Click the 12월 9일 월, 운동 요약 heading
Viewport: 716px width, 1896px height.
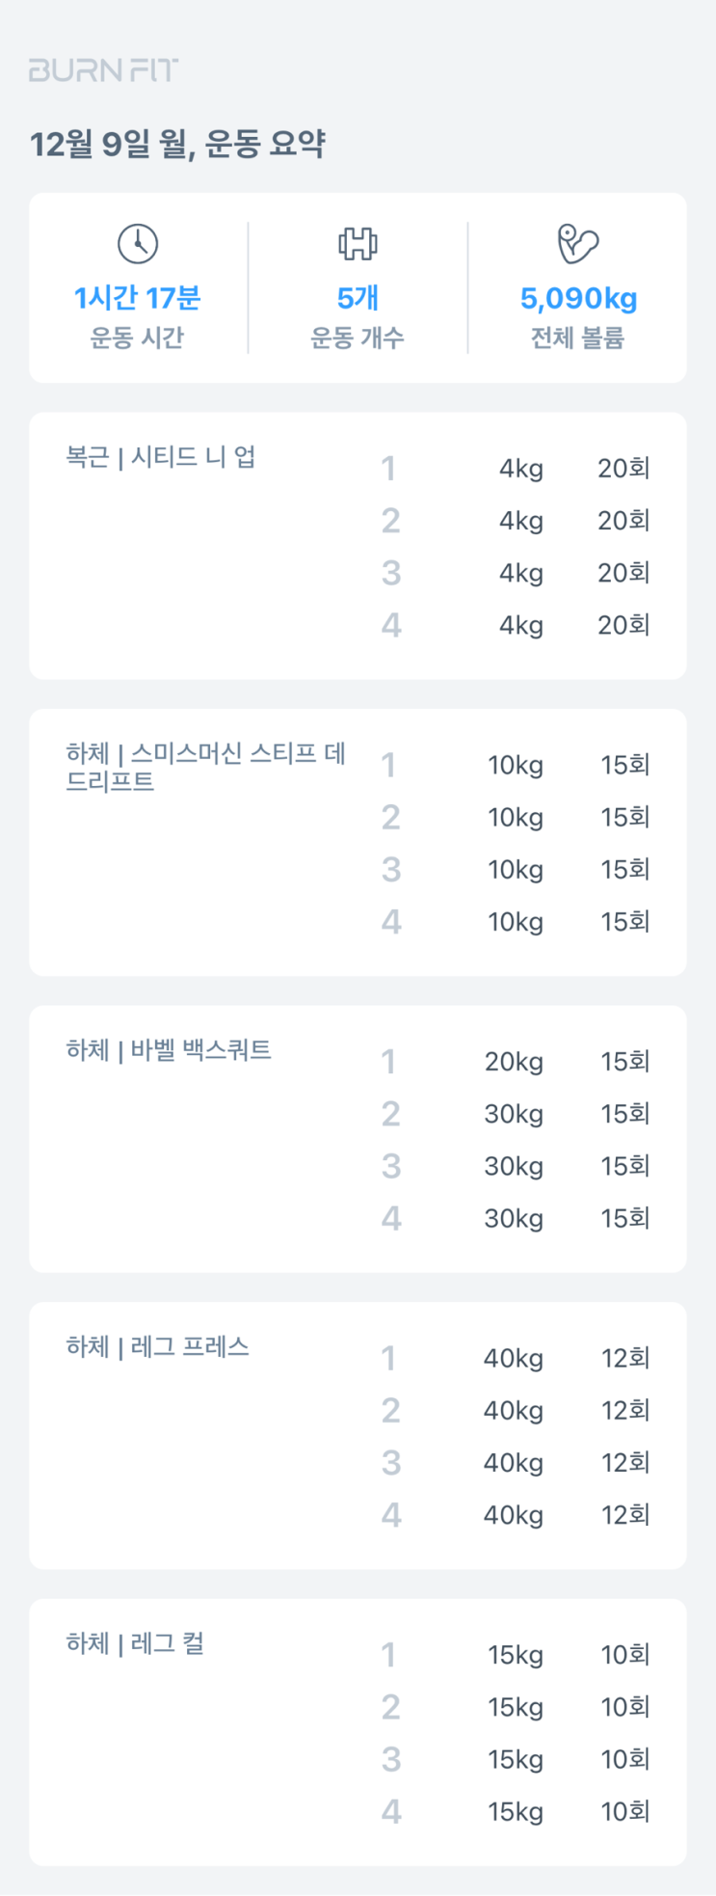[177, 145]
